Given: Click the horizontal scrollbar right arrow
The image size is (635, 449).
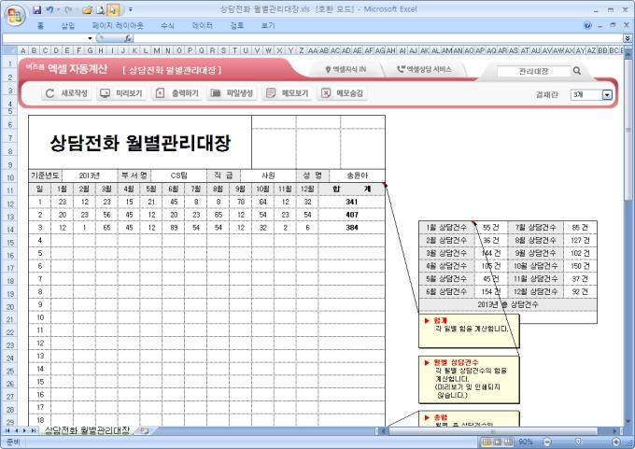Looking at the screenshot, I should pos(614,431).
